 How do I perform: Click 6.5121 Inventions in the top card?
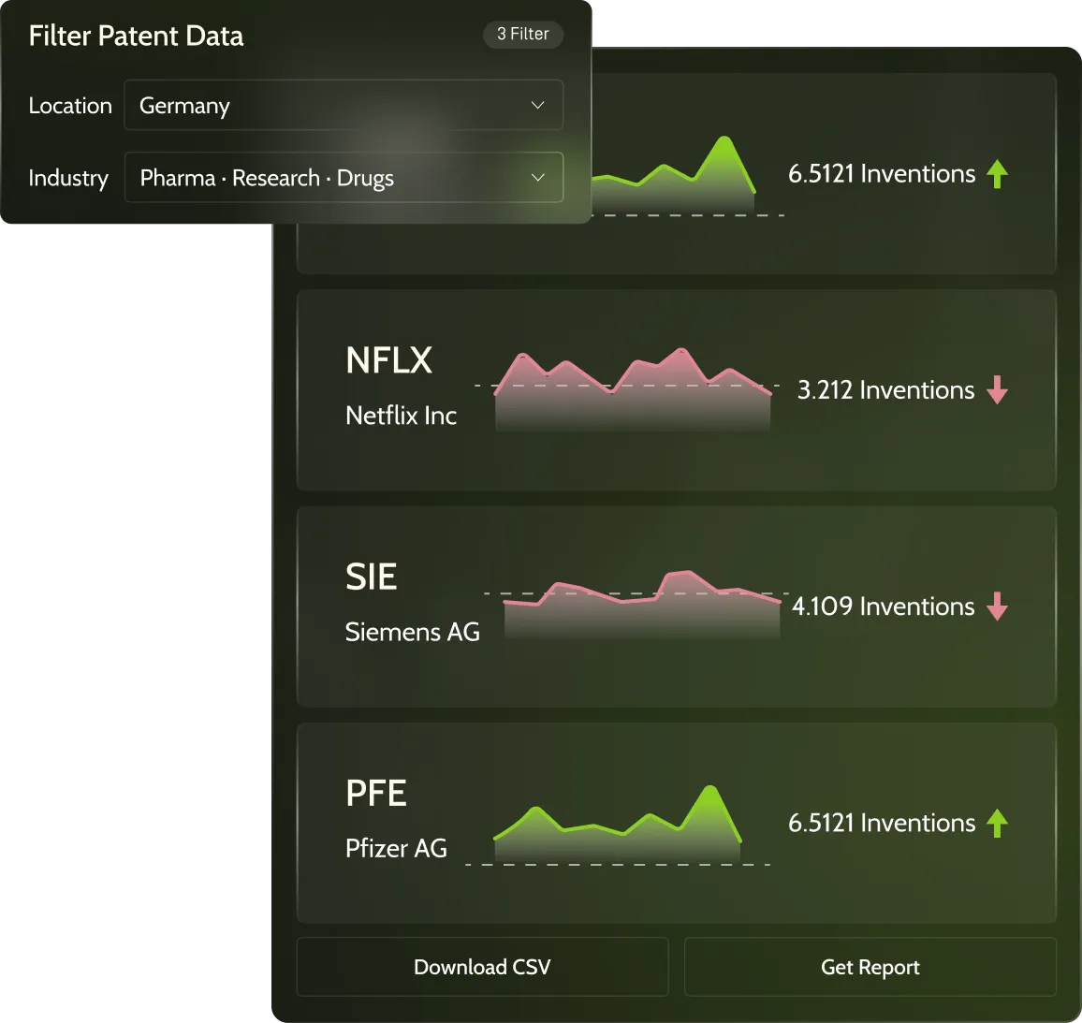pos(882,173)
